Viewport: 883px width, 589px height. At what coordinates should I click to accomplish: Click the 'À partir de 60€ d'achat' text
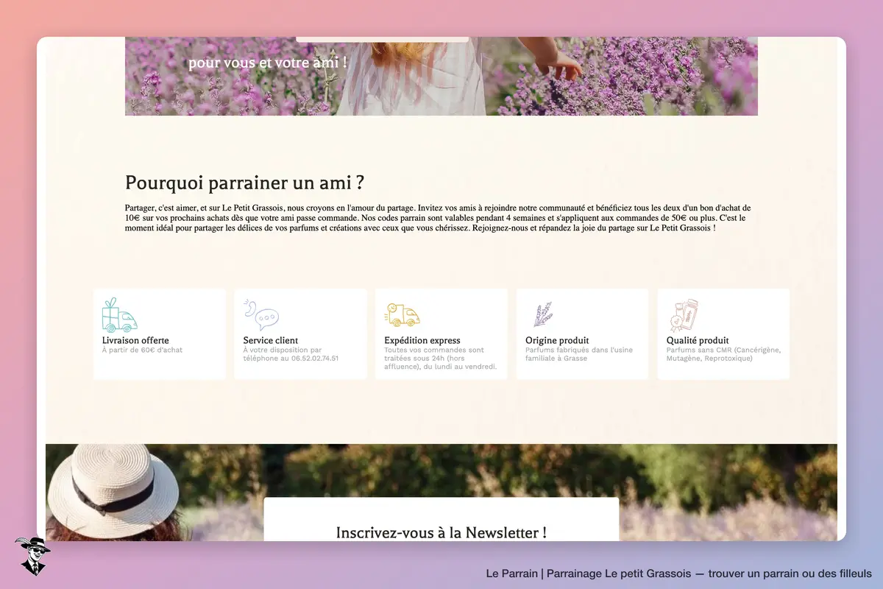tap(142, 350)
